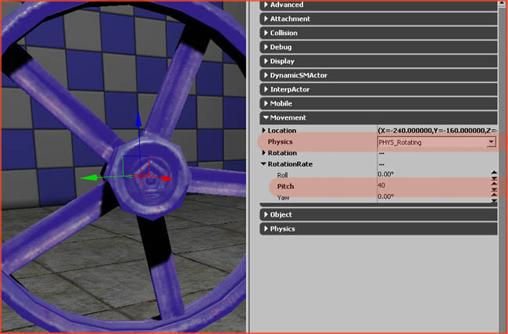The image size is (508, 334).
Task: Click the Pitch value field
Action: (x=430, y=186)
